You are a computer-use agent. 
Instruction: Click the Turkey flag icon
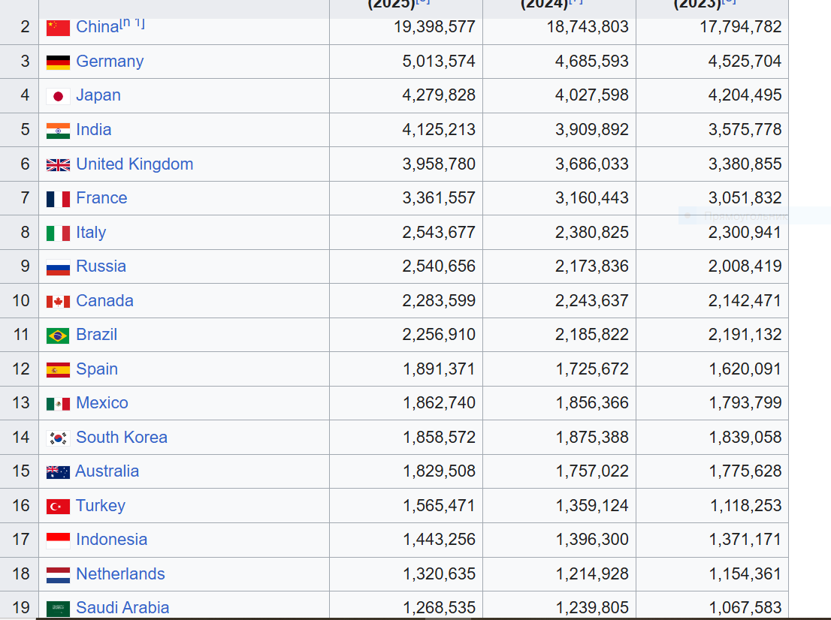[58, 507]
